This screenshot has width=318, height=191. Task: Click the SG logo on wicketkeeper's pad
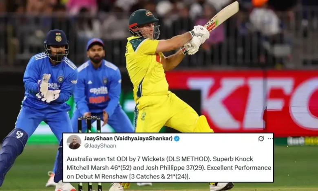click(x=20, y=135)
